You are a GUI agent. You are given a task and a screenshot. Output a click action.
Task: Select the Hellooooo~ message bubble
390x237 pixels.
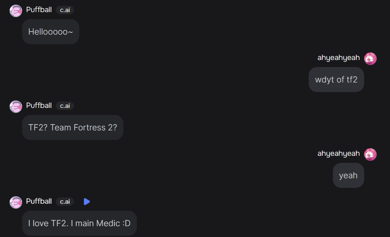[50, 32]
